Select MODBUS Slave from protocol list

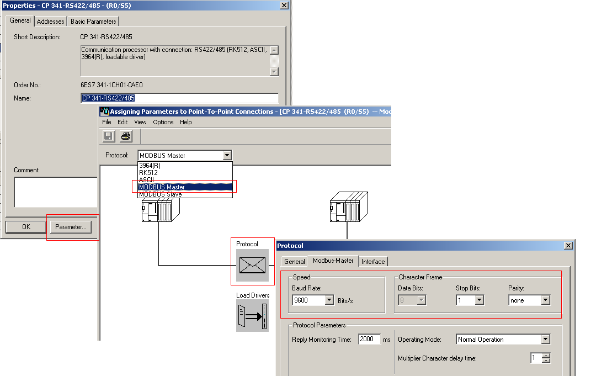(160, 194)
